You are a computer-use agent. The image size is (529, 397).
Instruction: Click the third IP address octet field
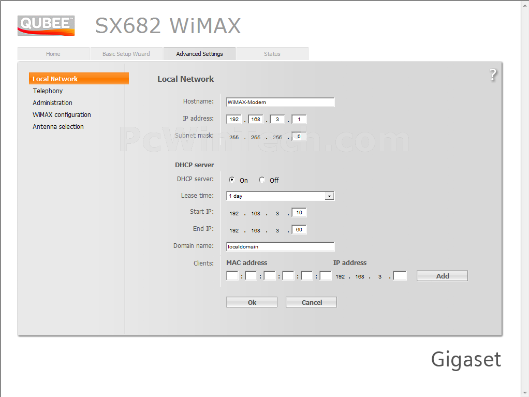[x=277, y=120]
